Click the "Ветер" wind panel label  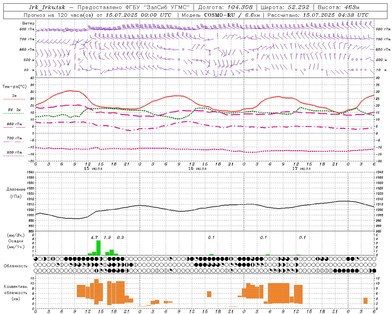[x=28, y=23]
